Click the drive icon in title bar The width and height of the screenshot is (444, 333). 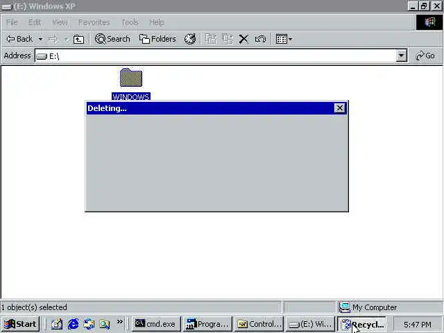(7, 6)
